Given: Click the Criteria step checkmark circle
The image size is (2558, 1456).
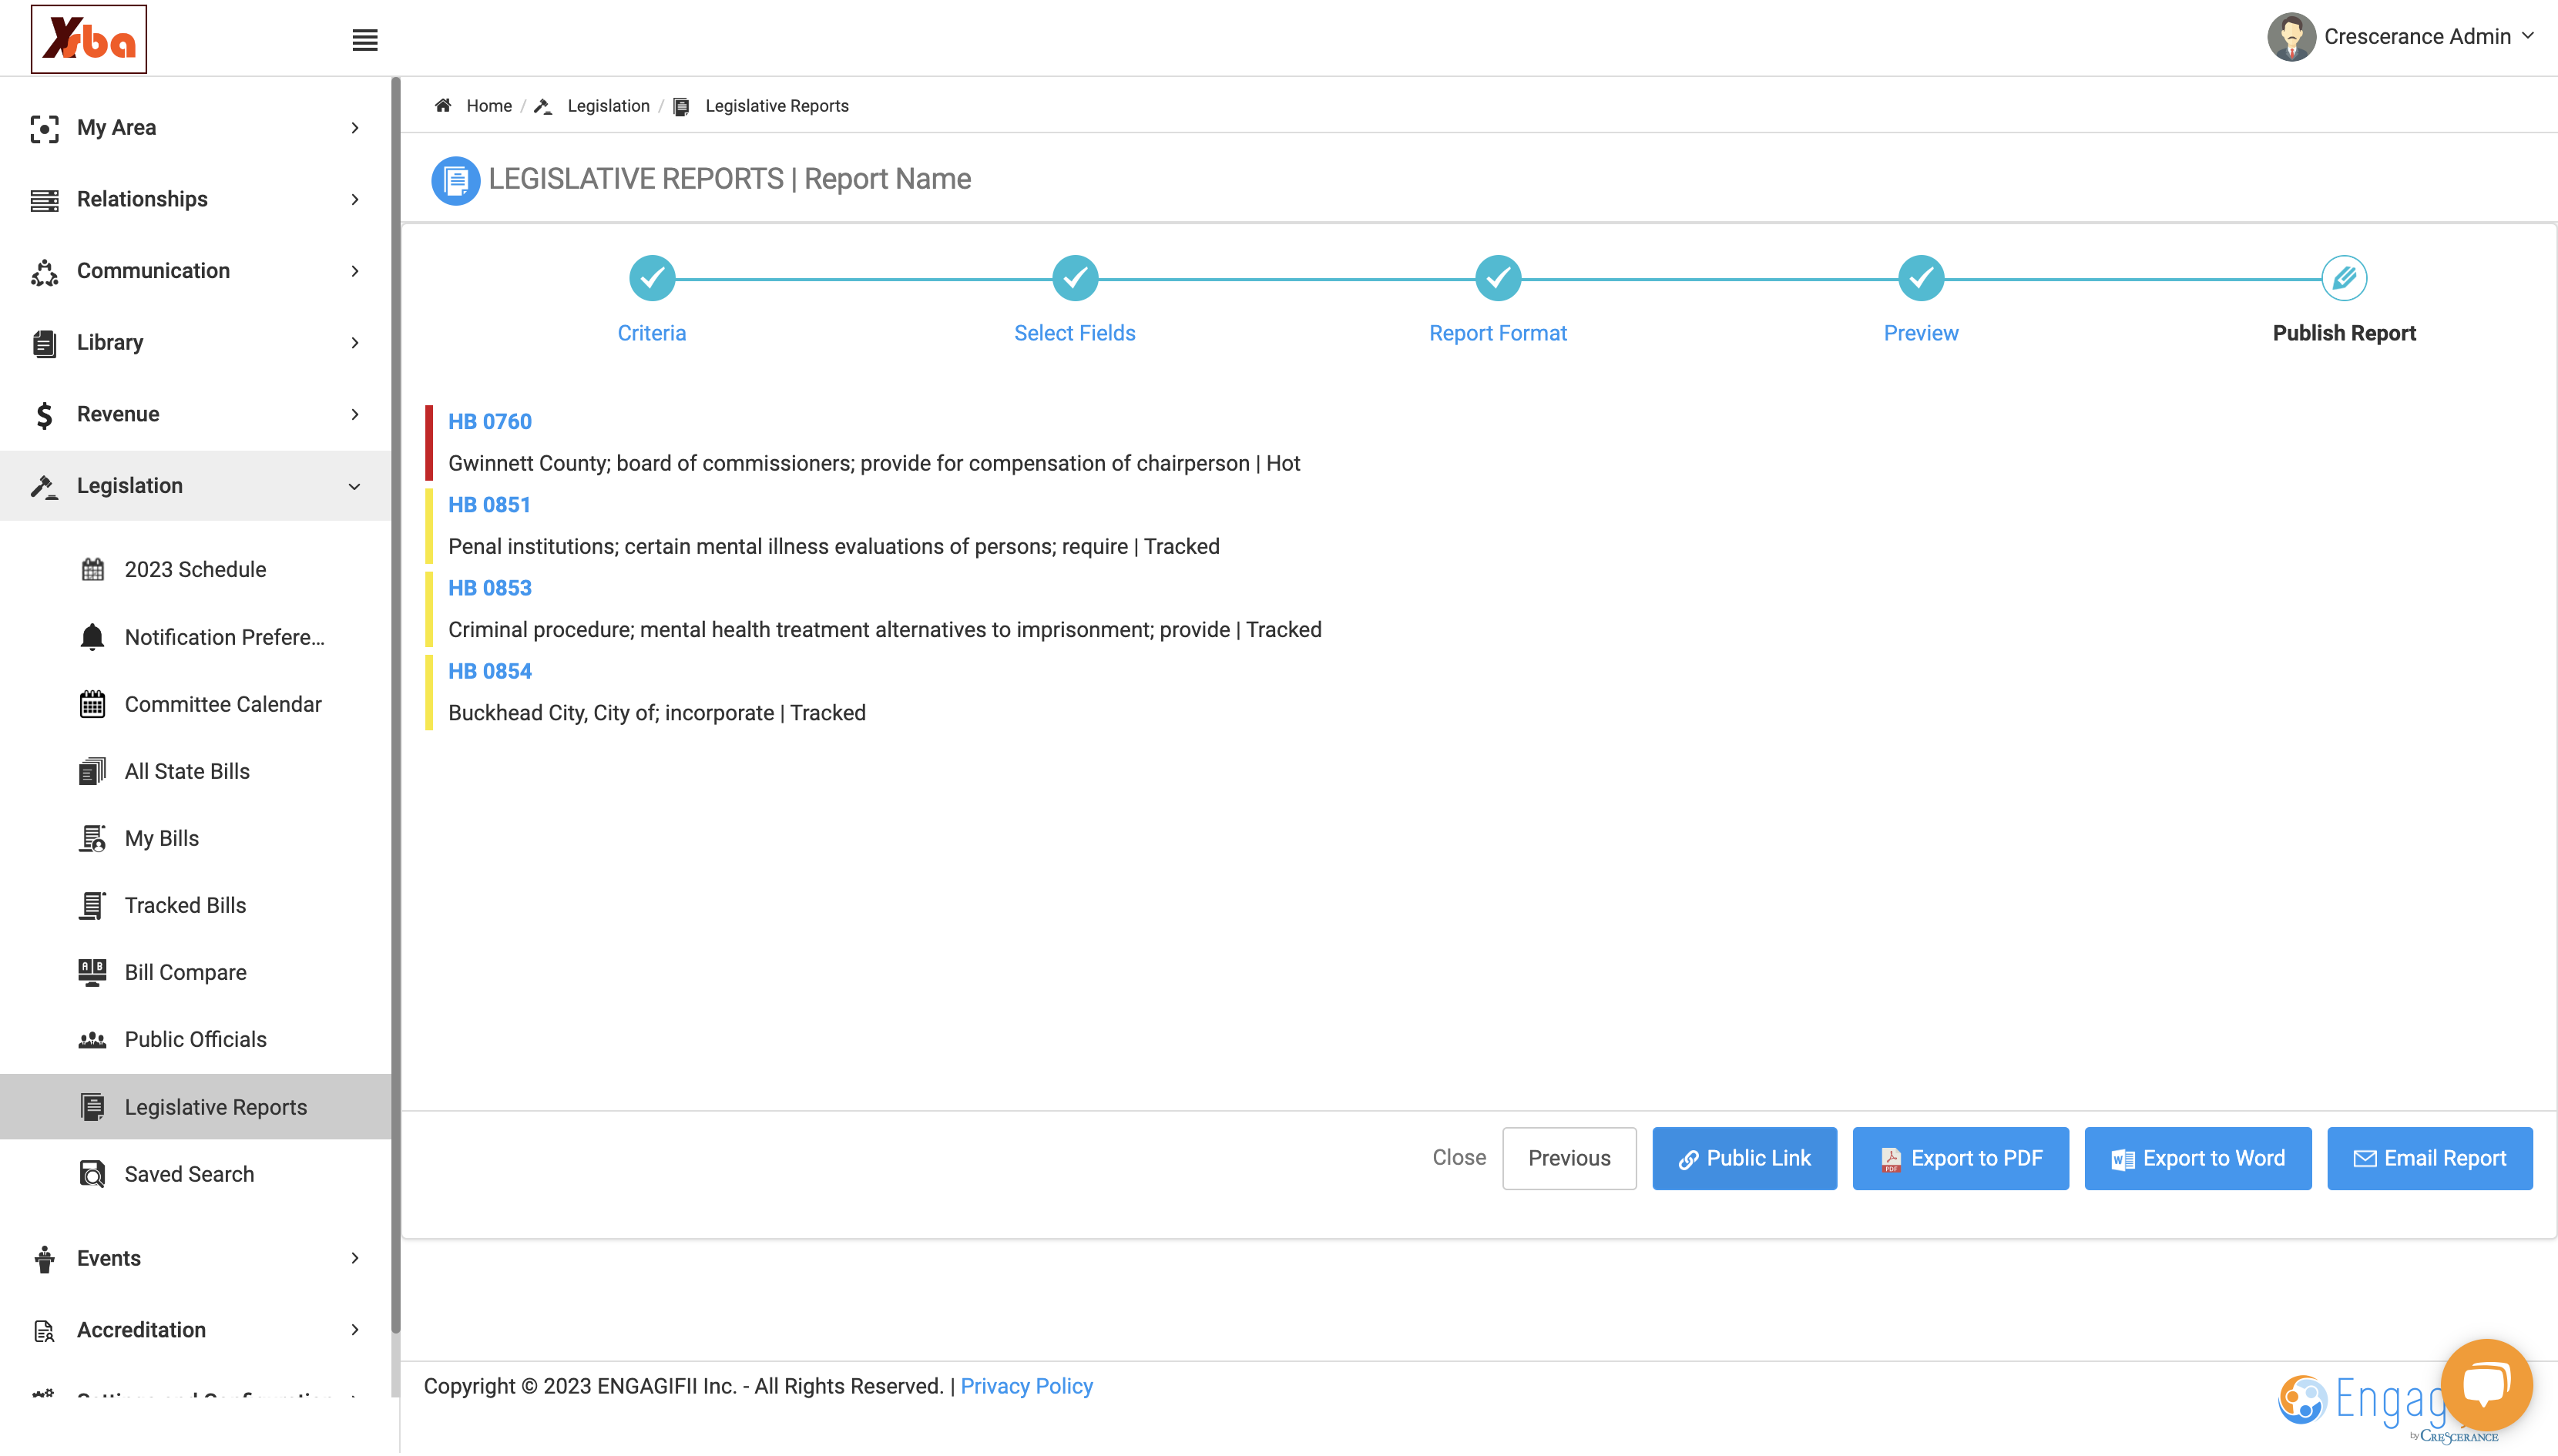Looking at the screenshot, I should (x=652, y=278).
